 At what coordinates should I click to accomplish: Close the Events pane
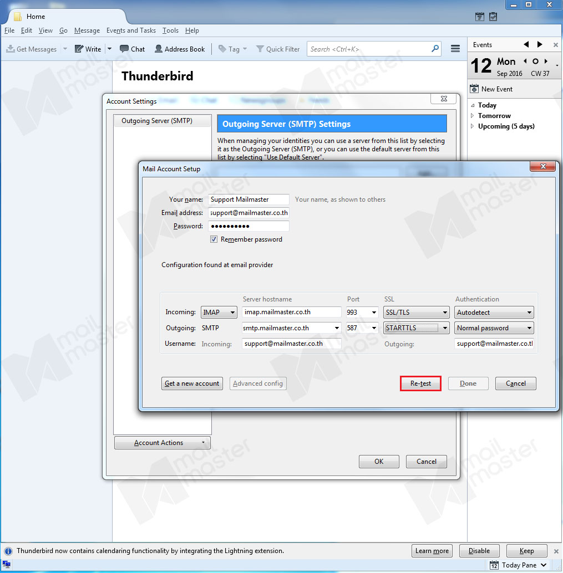[x=556, y=45]
